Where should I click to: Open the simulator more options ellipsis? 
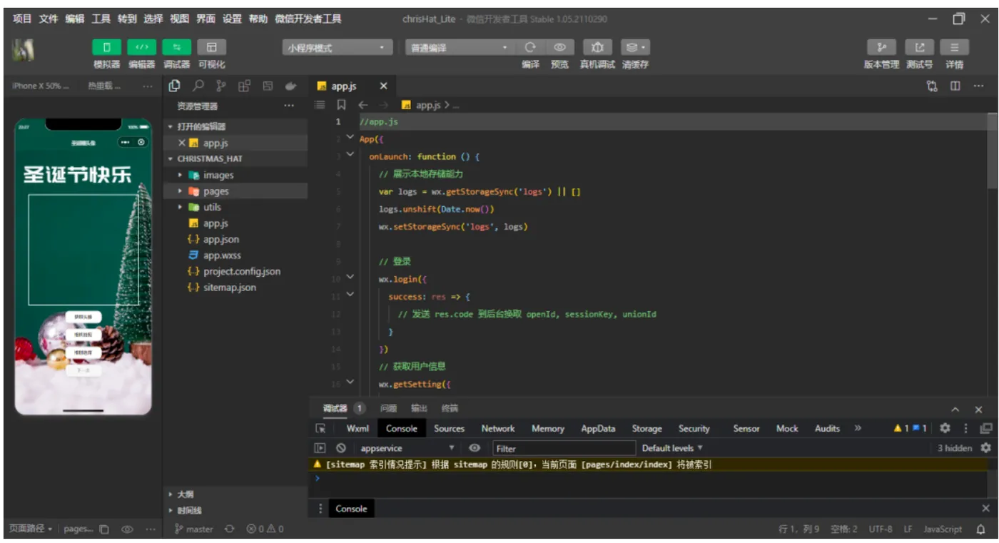(x=148, y=86)
